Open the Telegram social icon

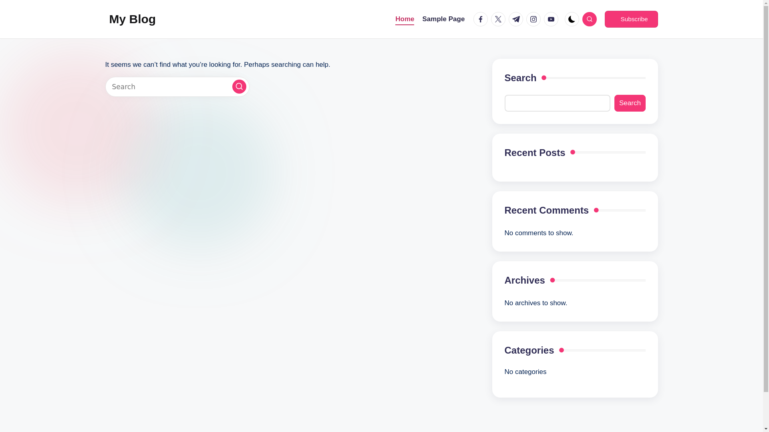point(516,19)
